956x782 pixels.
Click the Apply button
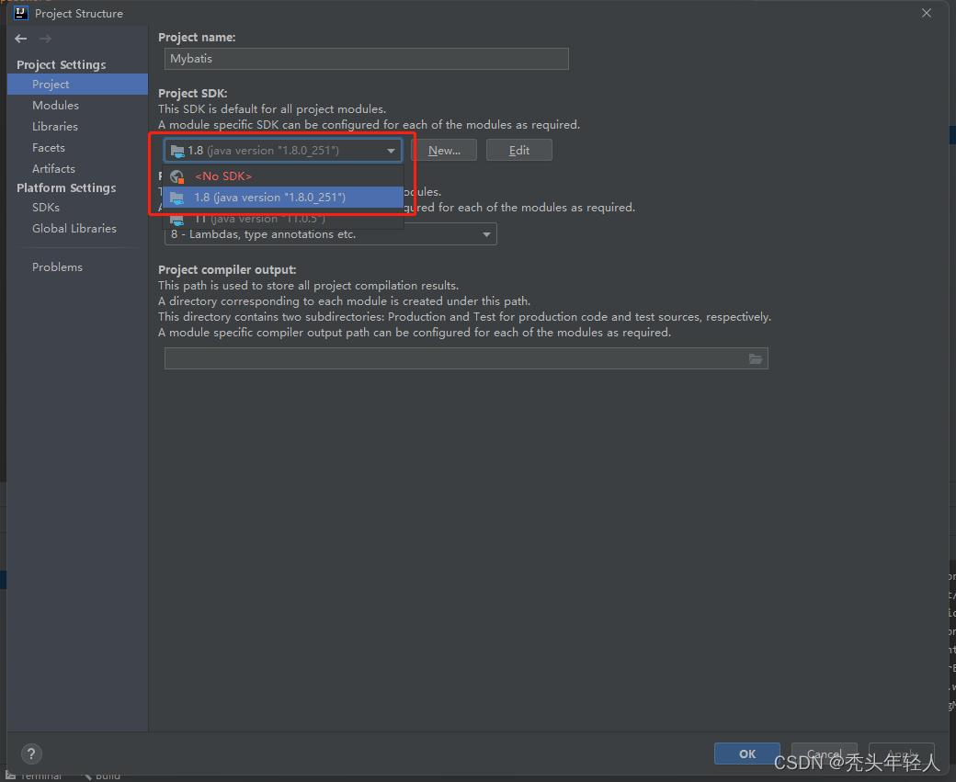(901, 754)
